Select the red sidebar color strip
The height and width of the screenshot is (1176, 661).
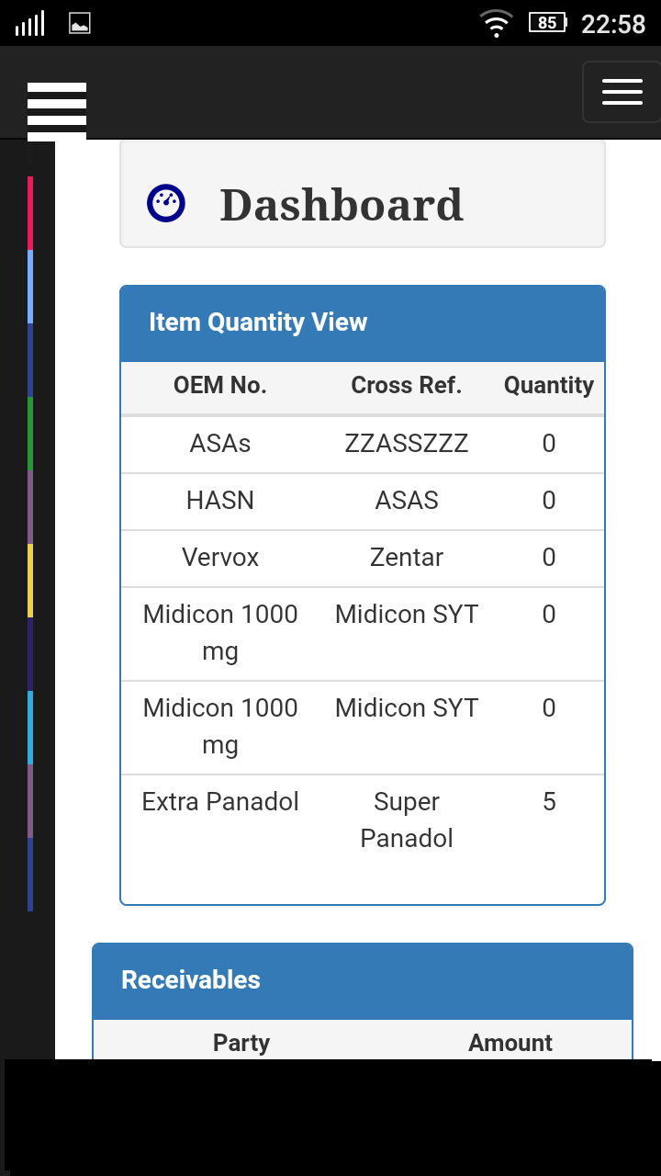(30, 213)
